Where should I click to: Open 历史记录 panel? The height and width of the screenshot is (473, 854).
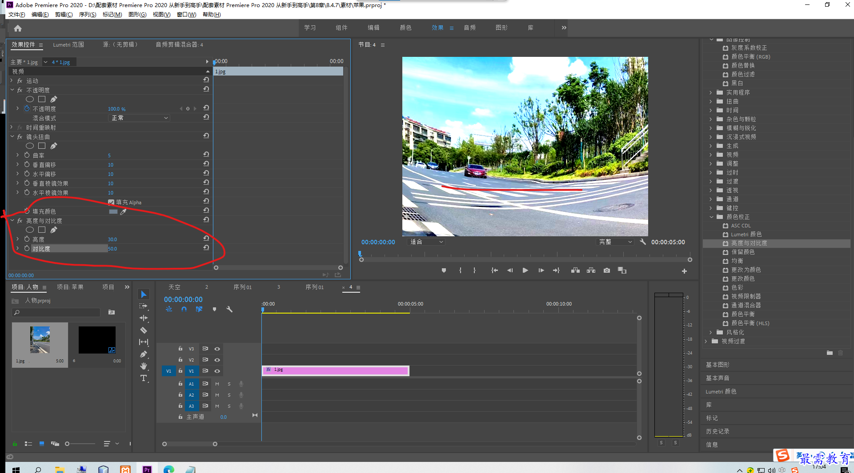tap(718, 431)
